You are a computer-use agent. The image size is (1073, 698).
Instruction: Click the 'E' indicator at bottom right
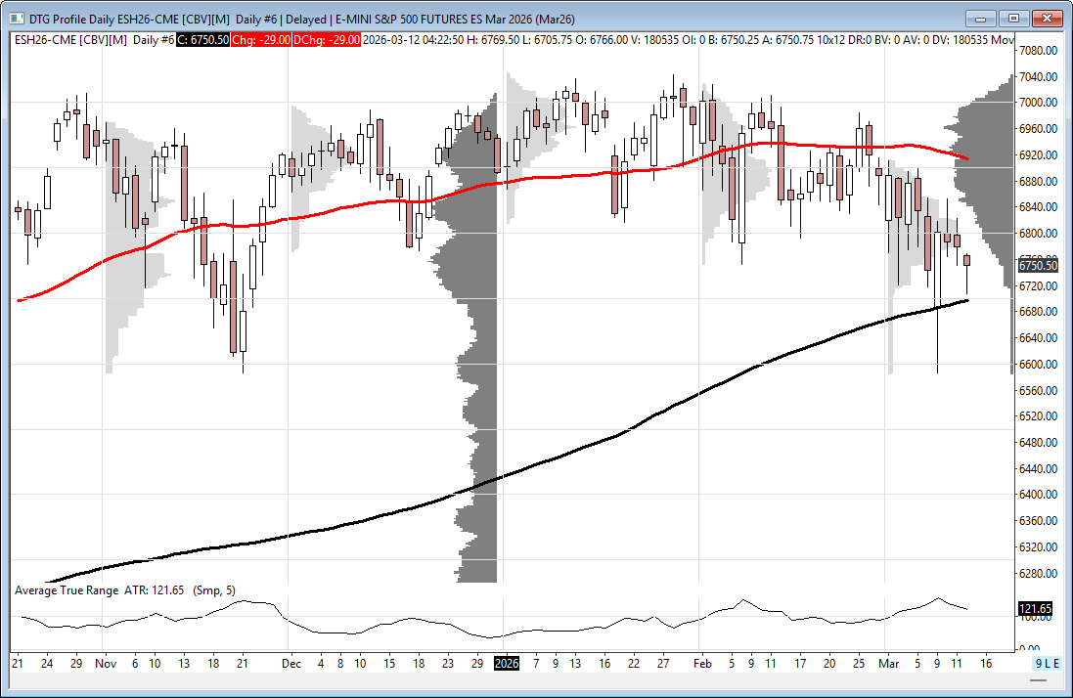click(x=1056, y=663)
